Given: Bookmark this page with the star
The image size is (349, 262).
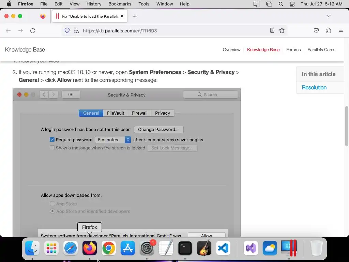Looking at the screenshot, I should point(282,30).
